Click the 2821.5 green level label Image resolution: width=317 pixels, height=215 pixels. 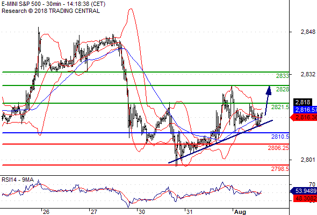click(x=280, y=107)
